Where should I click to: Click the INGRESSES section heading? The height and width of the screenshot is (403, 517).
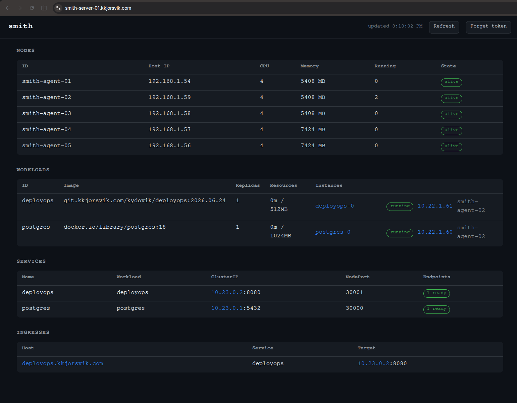click(x=33, y=333)
